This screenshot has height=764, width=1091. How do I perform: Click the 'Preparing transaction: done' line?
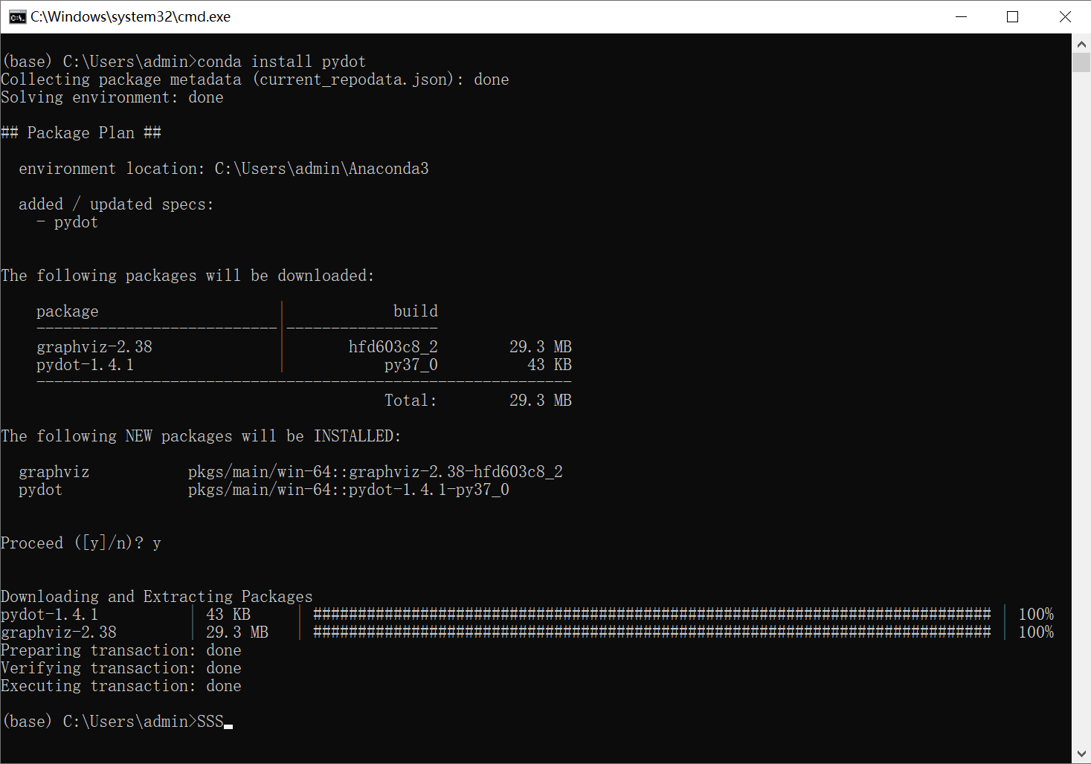coord(121,650)
